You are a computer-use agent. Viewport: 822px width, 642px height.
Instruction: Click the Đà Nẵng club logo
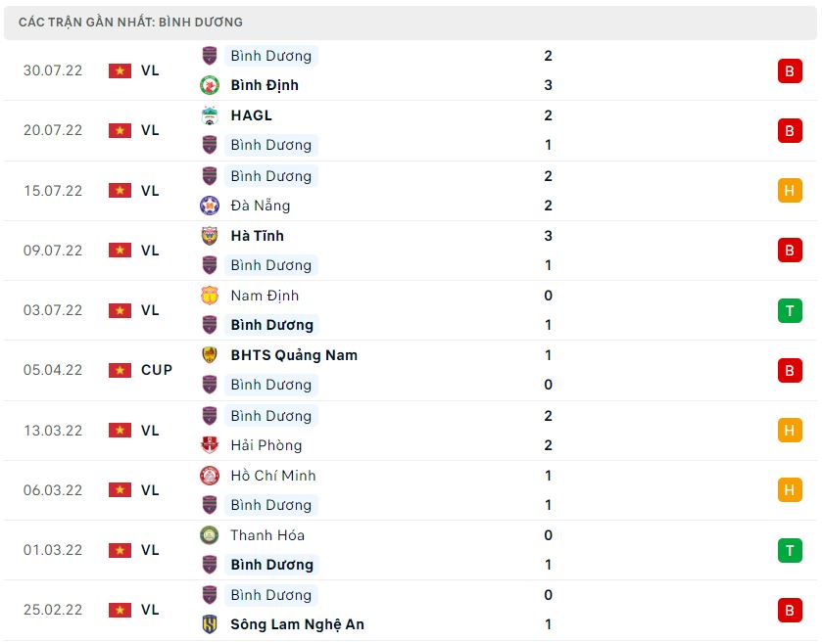(210, 206)
